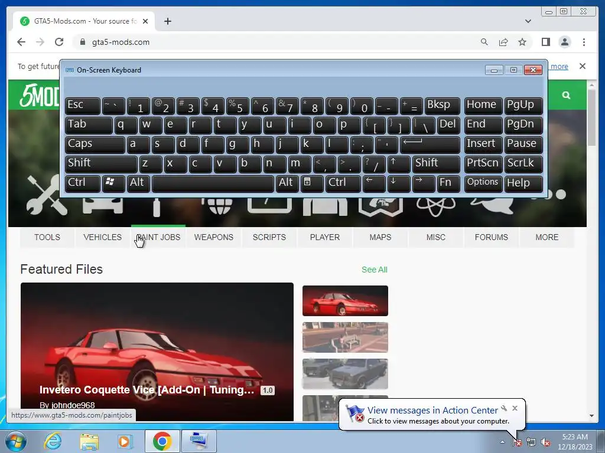Launch Internet Explorer from taskbar
The width and height of the screenshot is (605, 453).
[x=52, y=441]
